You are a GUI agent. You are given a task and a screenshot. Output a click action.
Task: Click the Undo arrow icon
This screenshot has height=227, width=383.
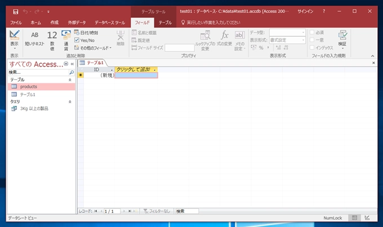coord(25,11)
